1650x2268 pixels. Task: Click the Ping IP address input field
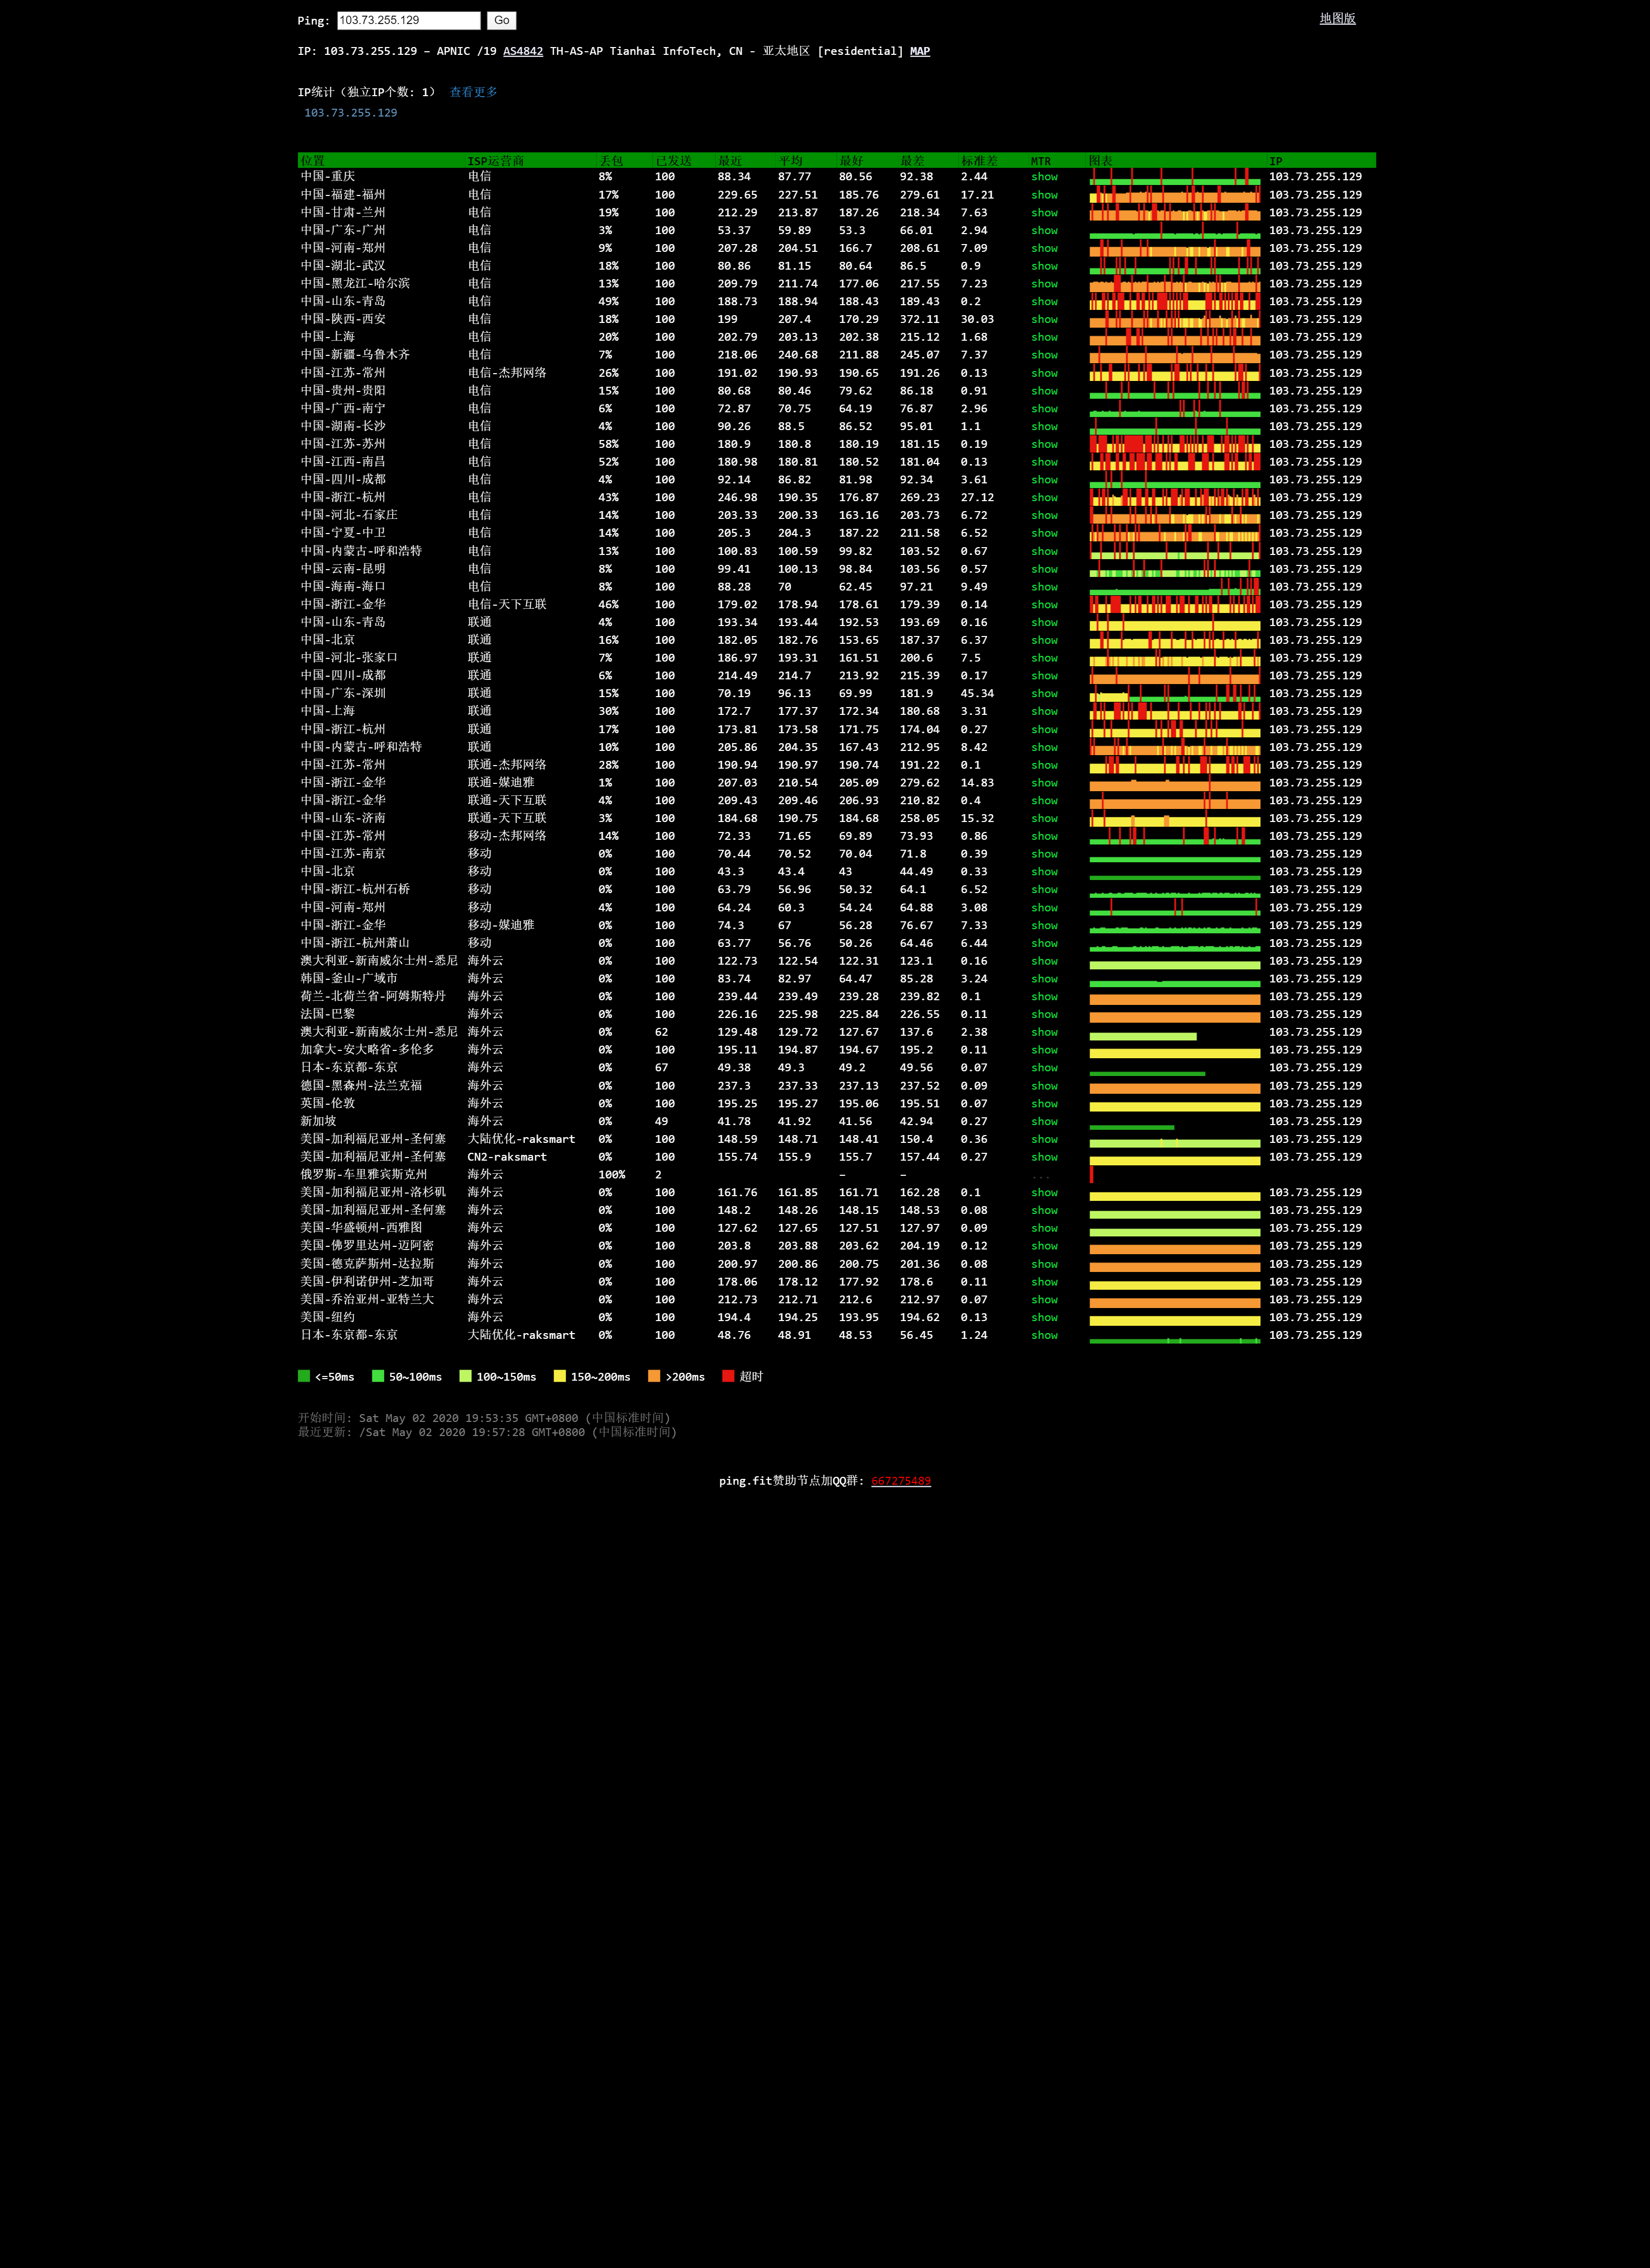point(408,20)
